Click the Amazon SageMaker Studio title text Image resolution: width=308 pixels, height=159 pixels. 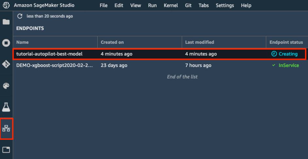point(44,5)
